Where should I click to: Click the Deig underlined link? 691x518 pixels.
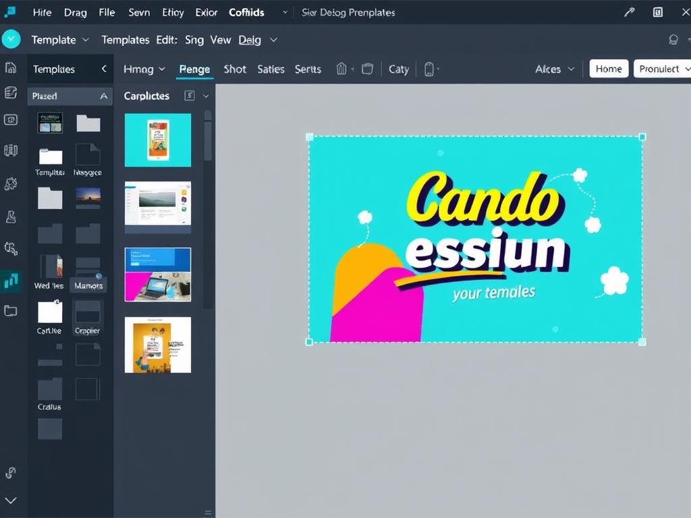(x=250, y=40)
